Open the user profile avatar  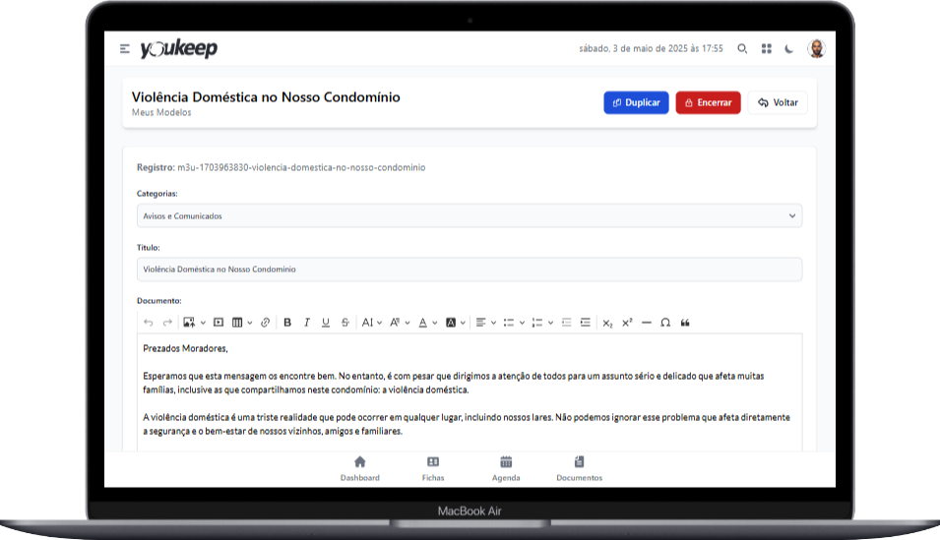point(816,48)
